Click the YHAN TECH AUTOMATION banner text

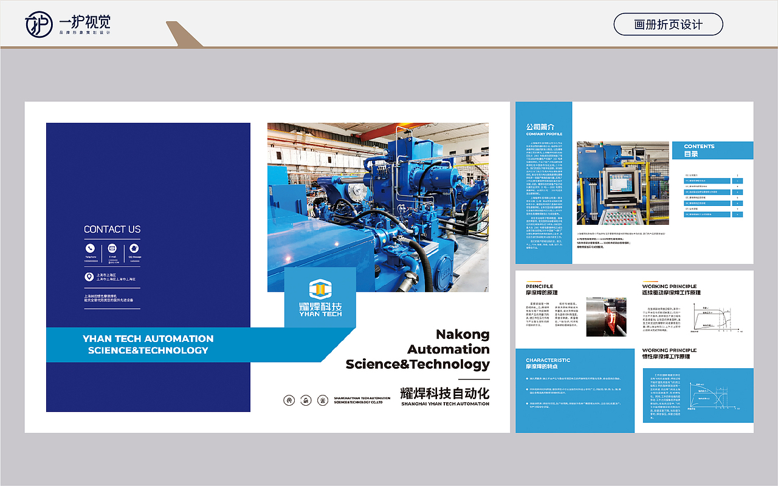148,344
